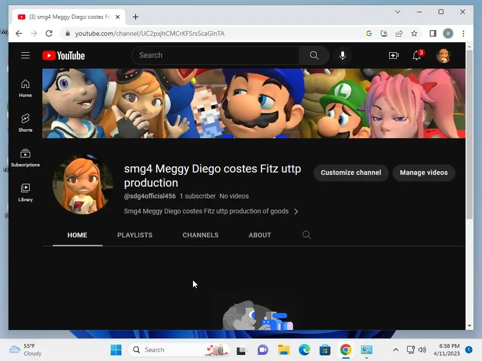The height and width of the screenshot is (361, 482).
Task: Open File Explorer from the taskbar
Action: pyautogui.click(x=284, y=350)
